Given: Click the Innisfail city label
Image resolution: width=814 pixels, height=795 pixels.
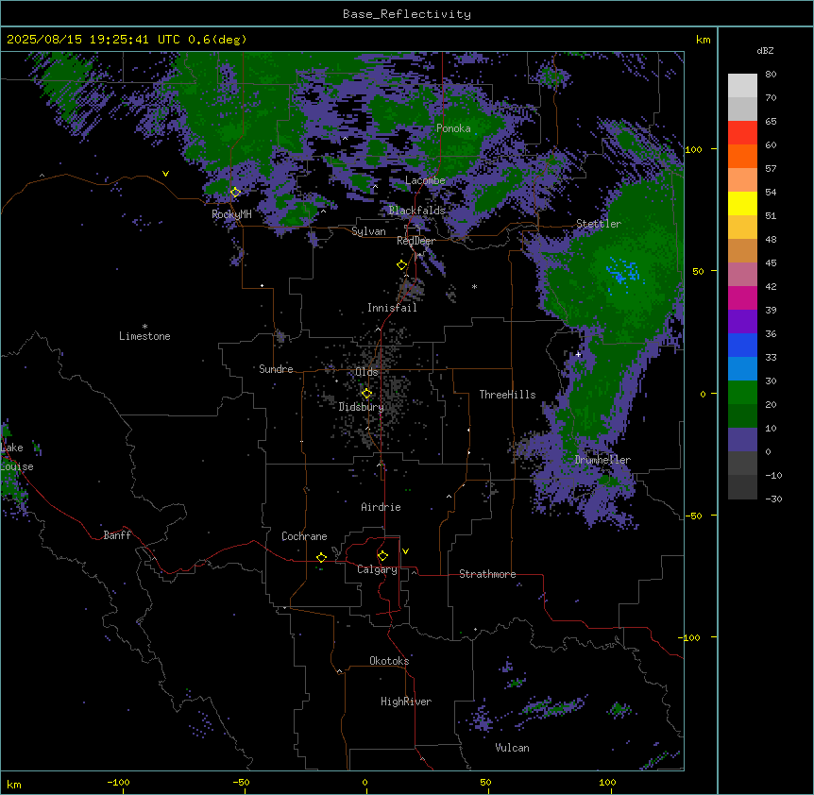Looking at the screenshot, I should tap(392, 308).
